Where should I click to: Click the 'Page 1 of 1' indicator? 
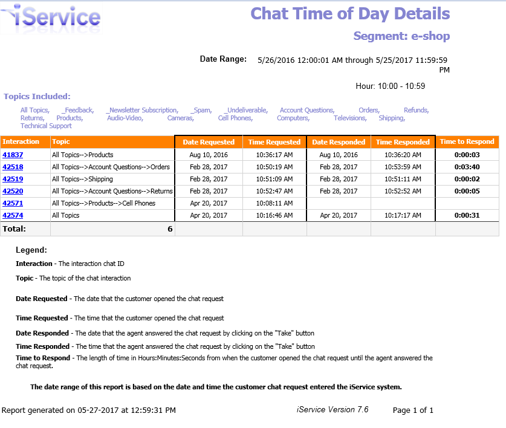tap(413, 410)
